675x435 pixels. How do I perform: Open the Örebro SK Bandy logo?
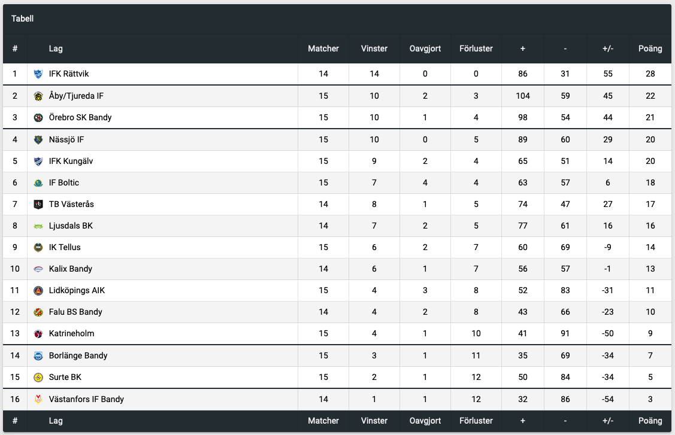tap(38, 118)
